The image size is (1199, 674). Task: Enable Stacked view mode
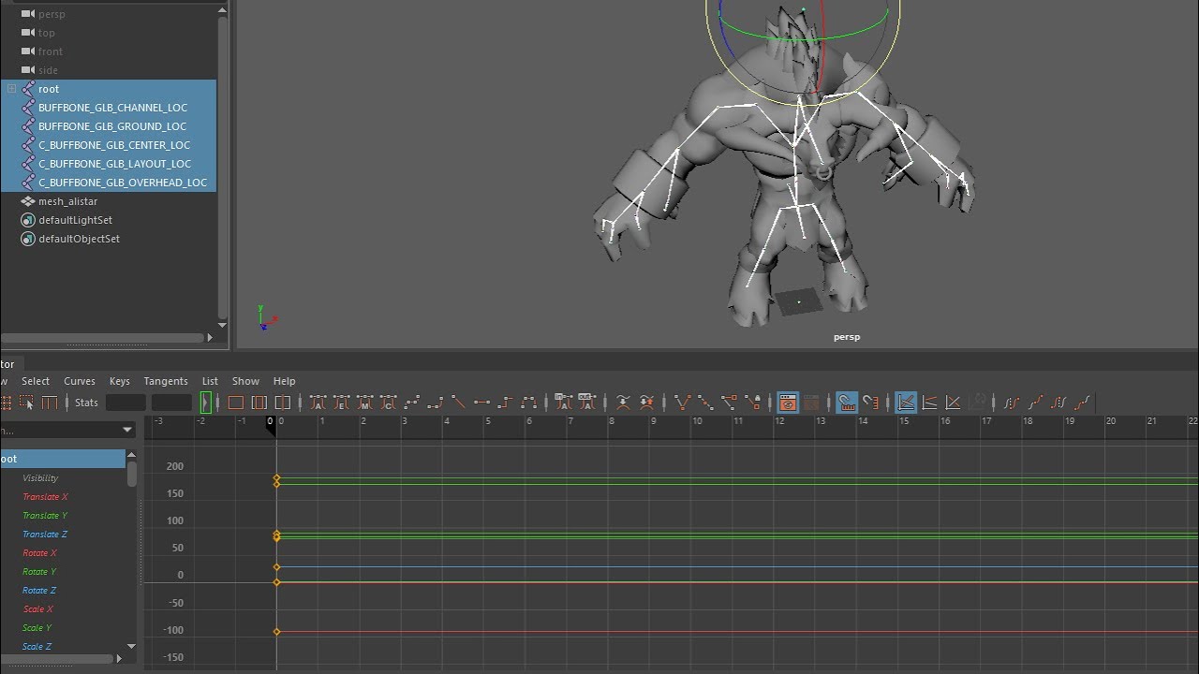click(x=929, y=403)
